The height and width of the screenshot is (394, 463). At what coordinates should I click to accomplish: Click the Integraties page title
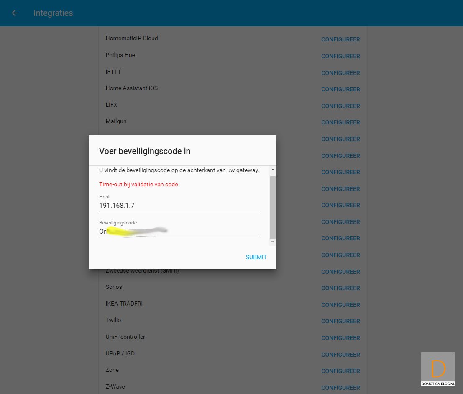click(53, 13)
